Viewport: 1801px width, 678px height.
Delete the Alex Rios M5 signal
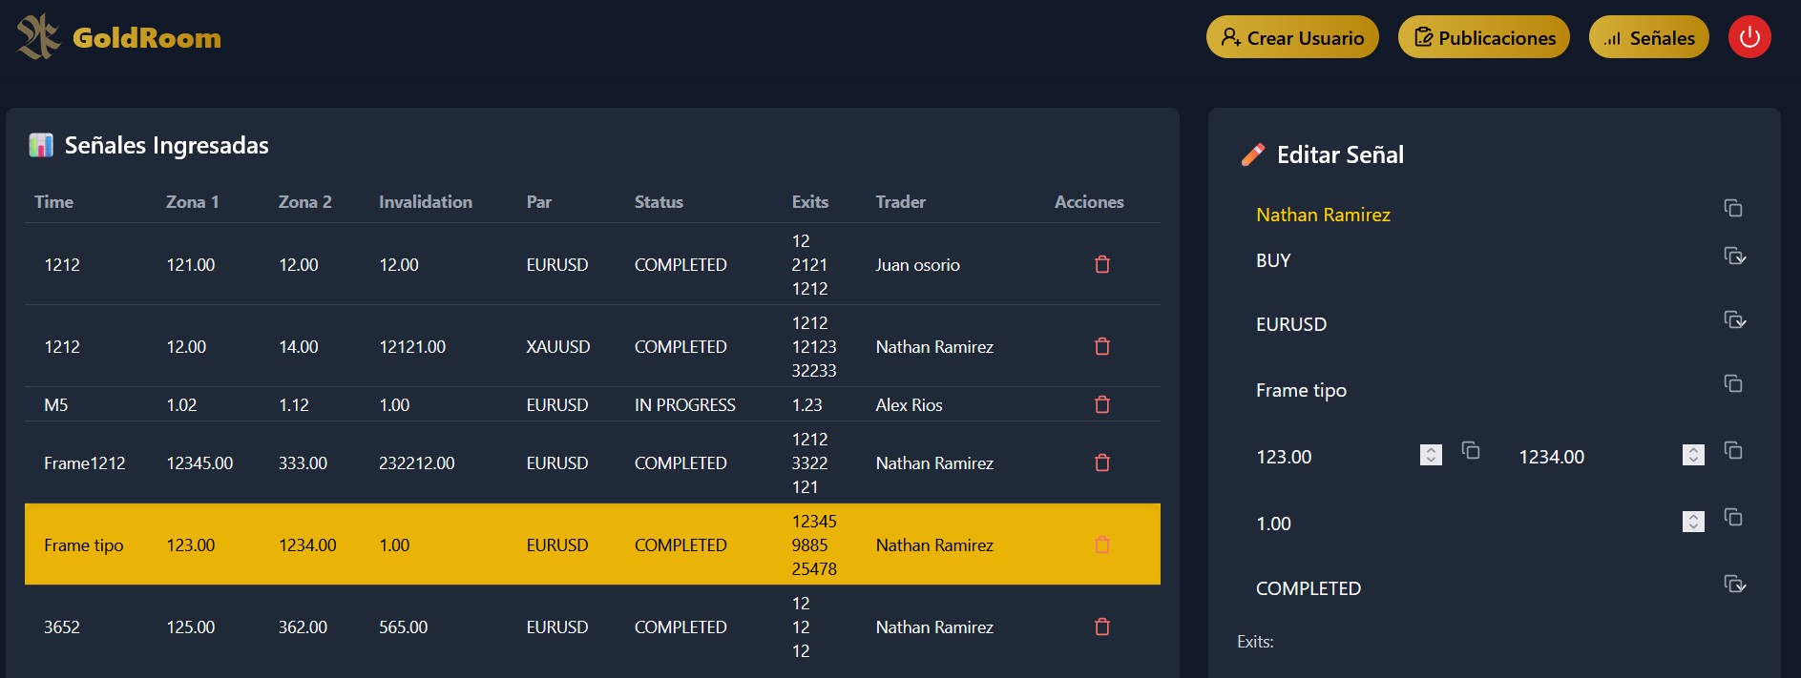pyautogui.click(x=1101, y=404)
